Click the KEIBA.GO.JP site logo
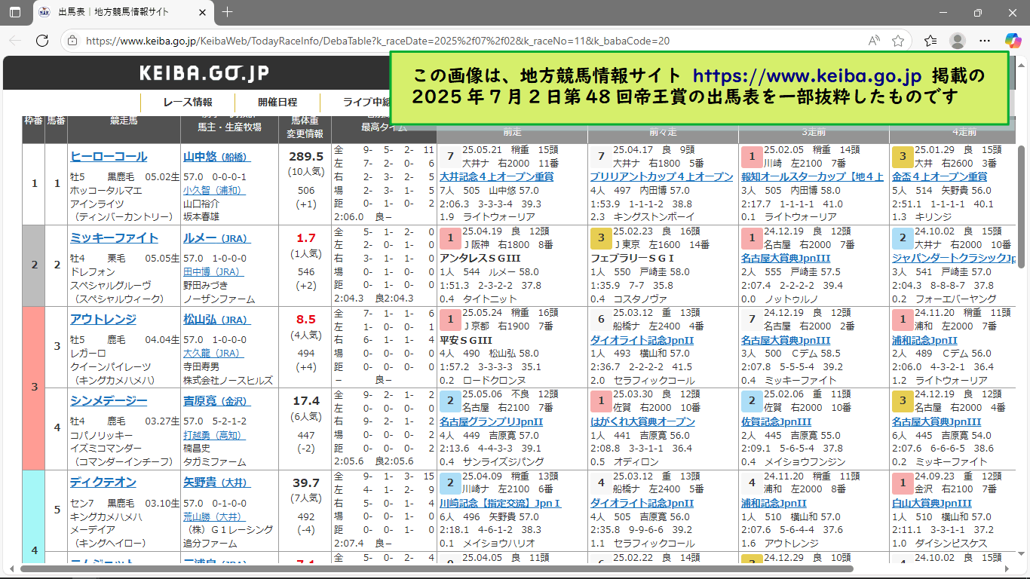 (204, 73)
